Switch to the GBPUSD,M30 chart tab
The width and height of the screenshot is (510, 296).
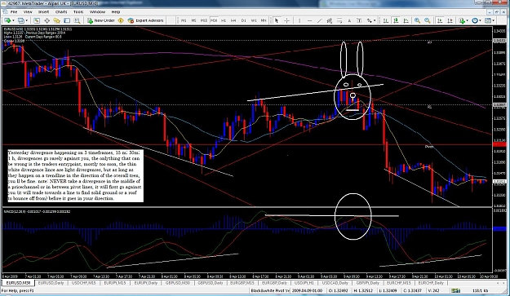point(178,283)
